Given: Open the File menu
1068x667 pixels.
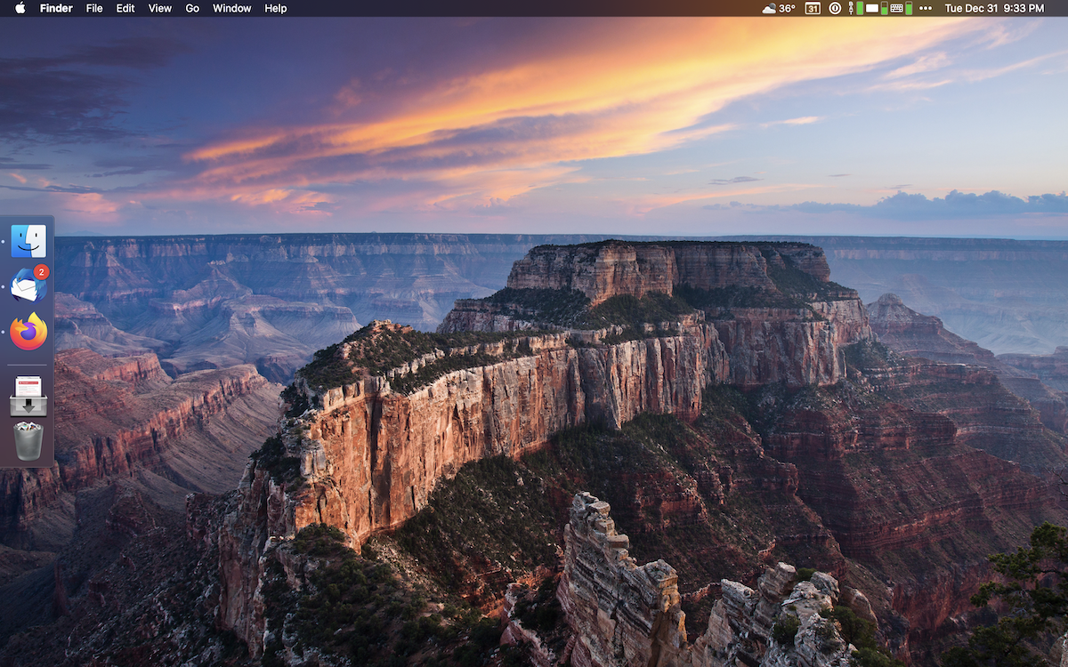Looking at the screenshot, I should tap(94, 8).
